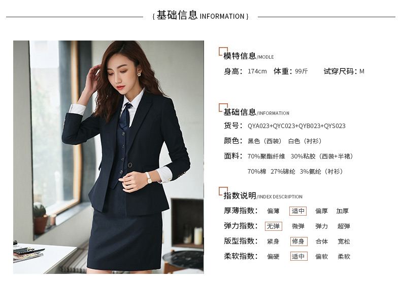Viewport: 401px width, 281px height.
Task: Click the bracket icon beside 指数说明
Action: [x=223, y=191]
